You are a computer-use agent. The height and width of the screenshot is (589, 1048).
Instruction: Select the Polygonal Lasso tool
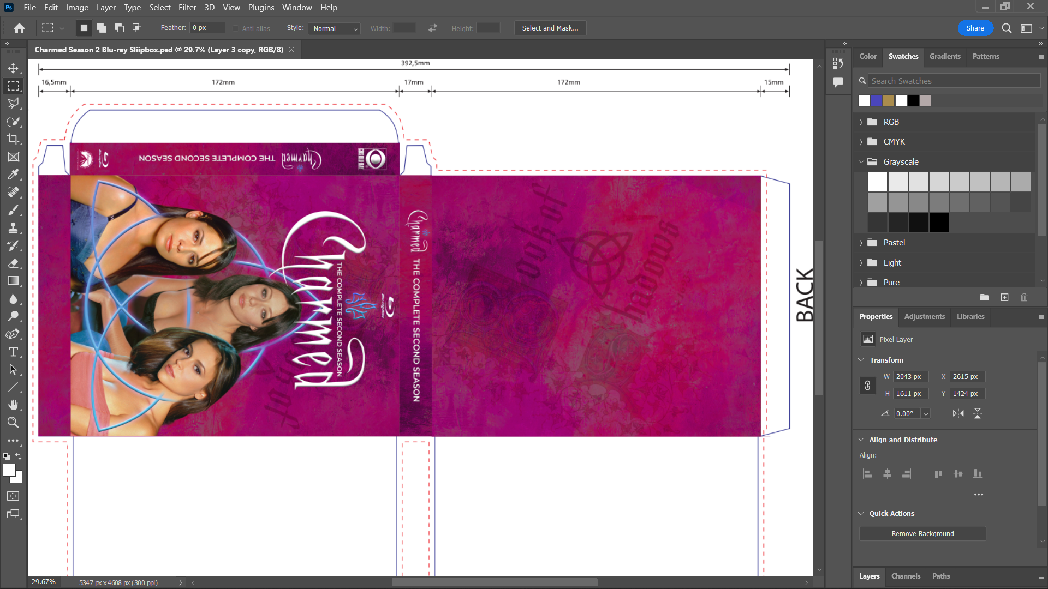[x=13, y=104]
